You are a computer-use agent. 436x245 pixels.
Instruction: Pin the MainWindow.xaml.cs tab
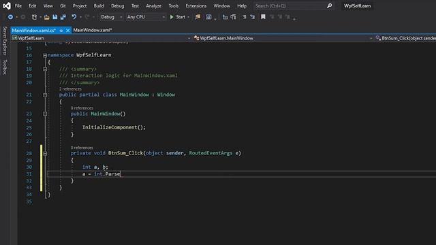coord(61,30)
